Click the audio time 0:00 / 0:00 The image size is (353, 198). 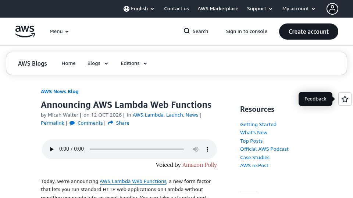(71, 149)
